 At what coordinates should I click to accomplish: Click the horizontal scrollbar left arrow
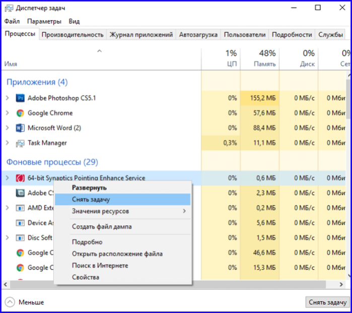pos(6,284)
